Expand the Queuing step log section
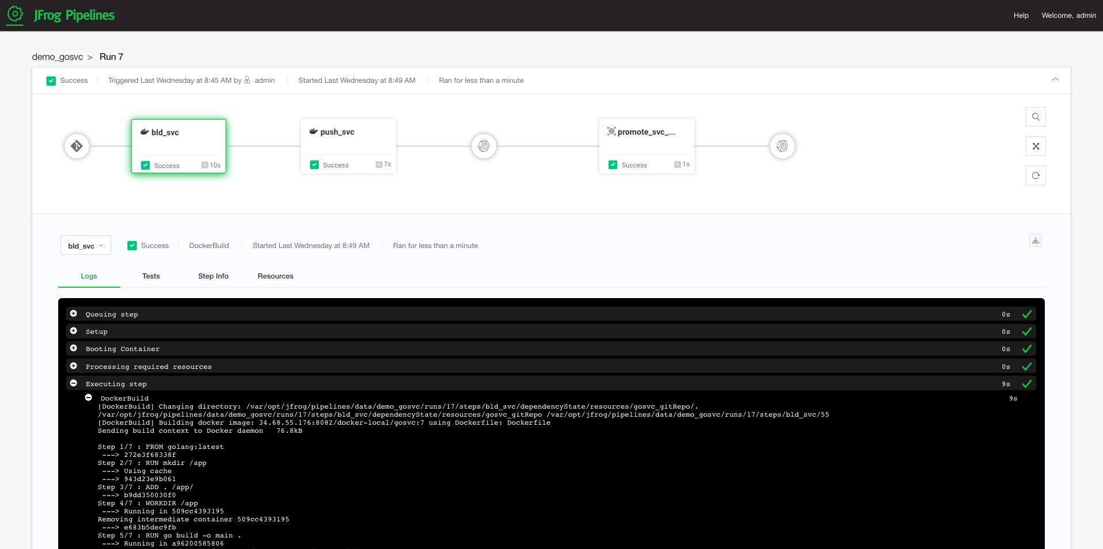 click(x=74, y=314)
